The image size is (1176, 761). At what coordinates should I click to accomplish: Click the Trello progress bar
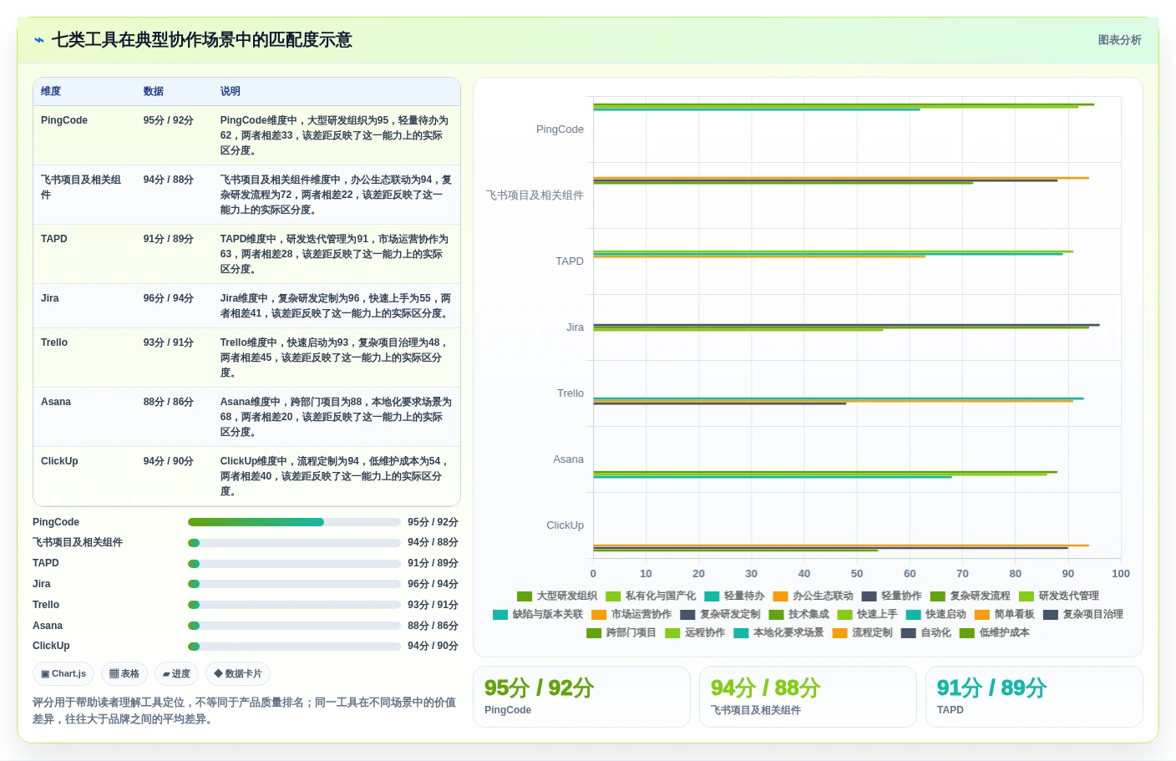click(x=294, y=605)
